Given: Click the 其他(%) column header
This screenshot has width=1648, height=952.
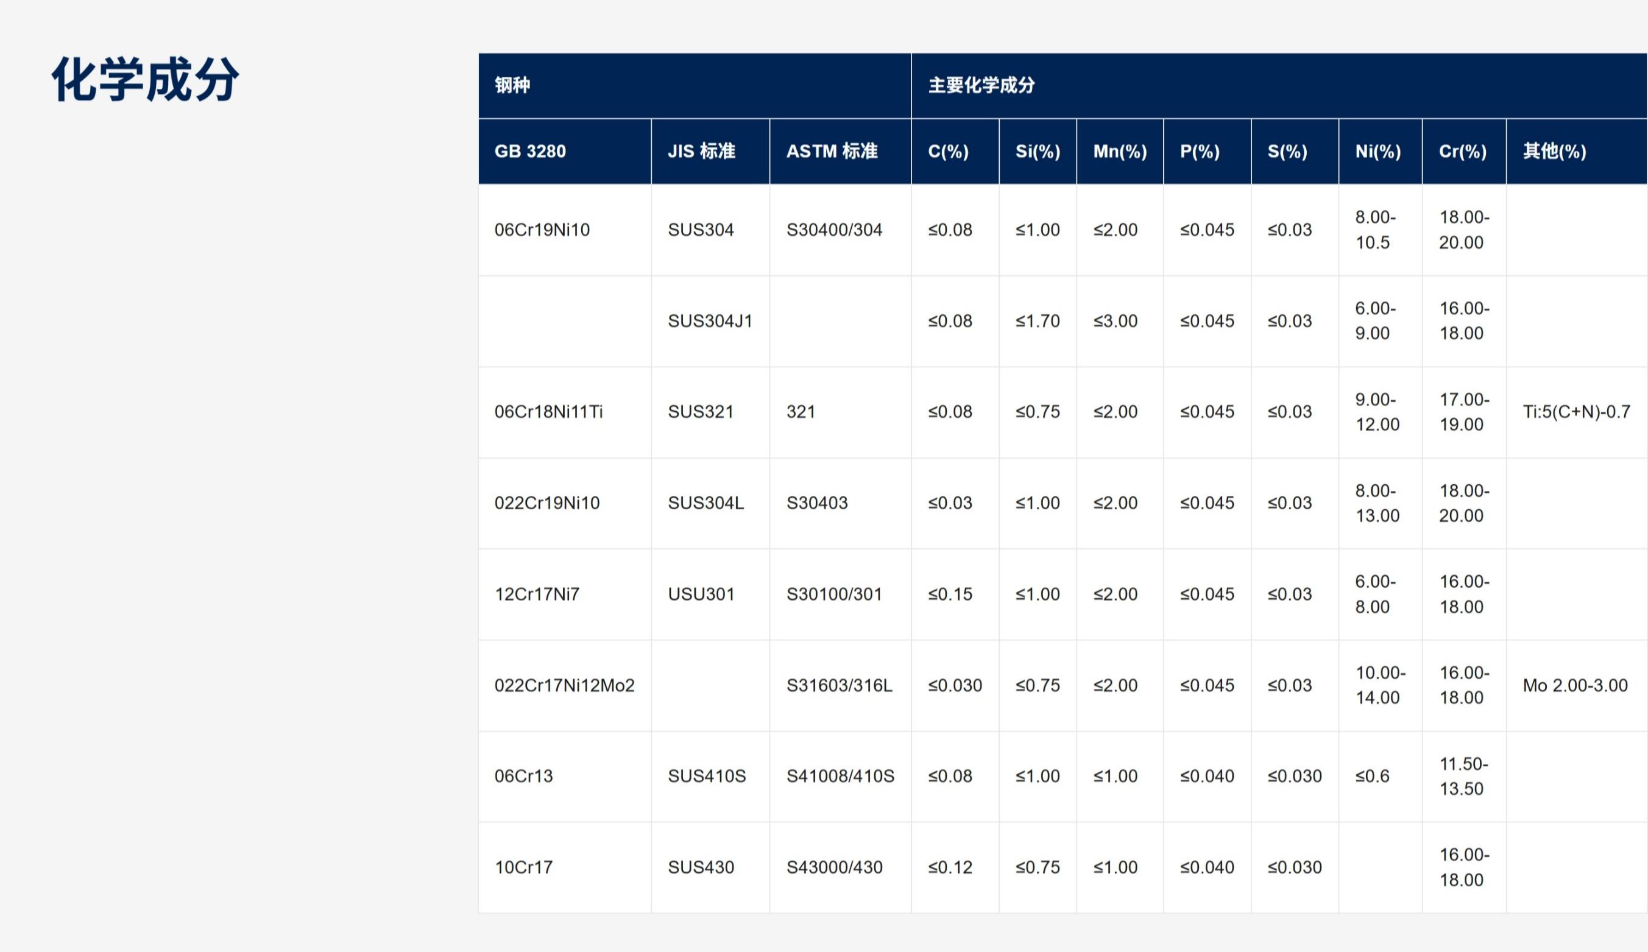Looking at the screenshot, I should (x=1554, y=151).
